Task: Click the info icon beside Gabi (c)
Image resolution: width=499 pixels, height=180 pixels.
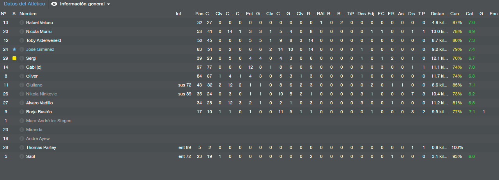Action: [22, 67]
